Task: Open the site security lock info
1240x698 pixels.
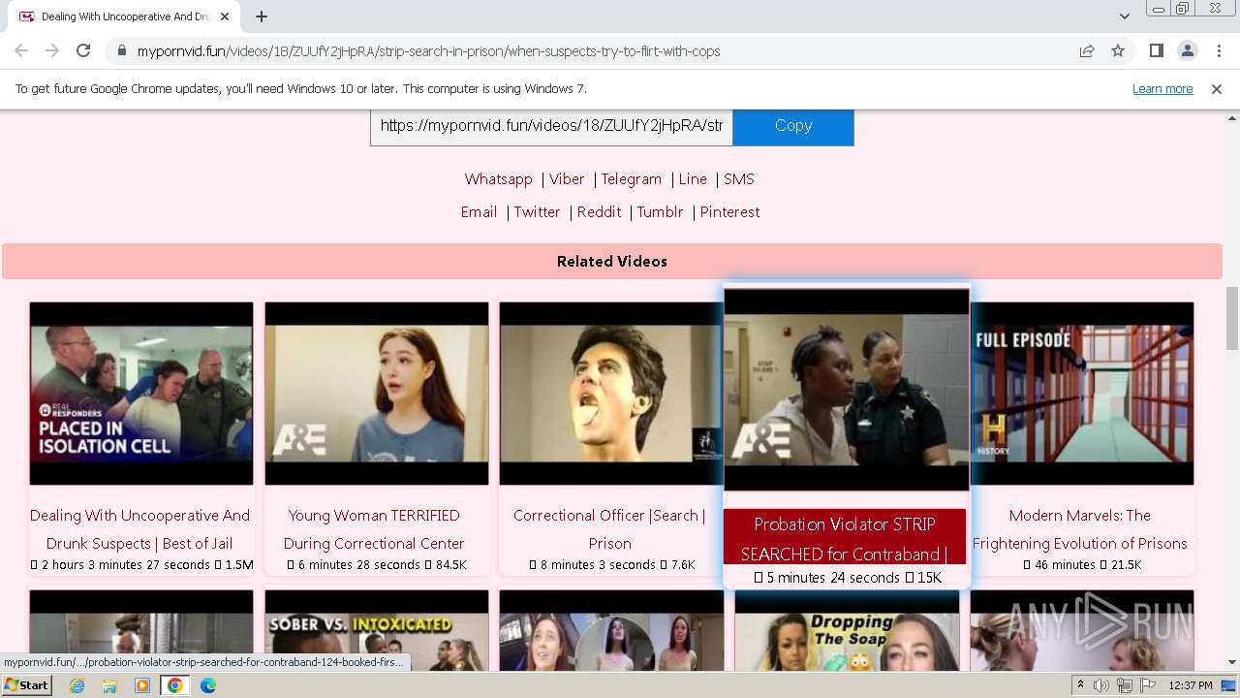Action: [x=121, y=51]
